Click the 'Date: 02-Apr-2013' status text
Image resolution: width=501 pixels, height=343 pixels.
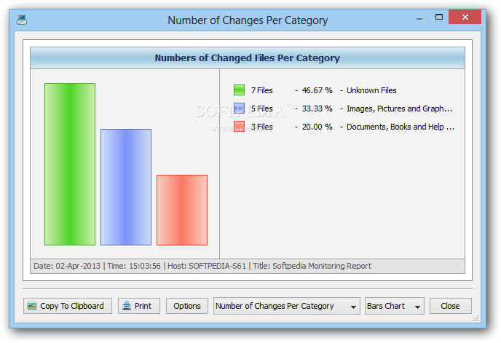pos(67,266)
